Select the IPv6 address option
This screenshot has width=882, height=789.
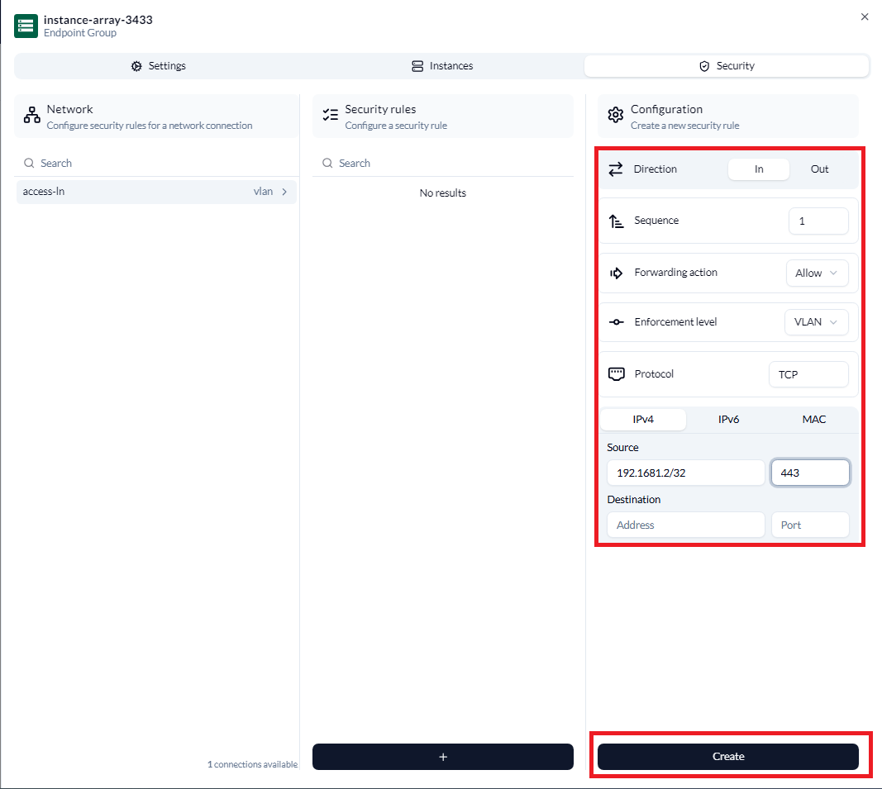(728, 420)
